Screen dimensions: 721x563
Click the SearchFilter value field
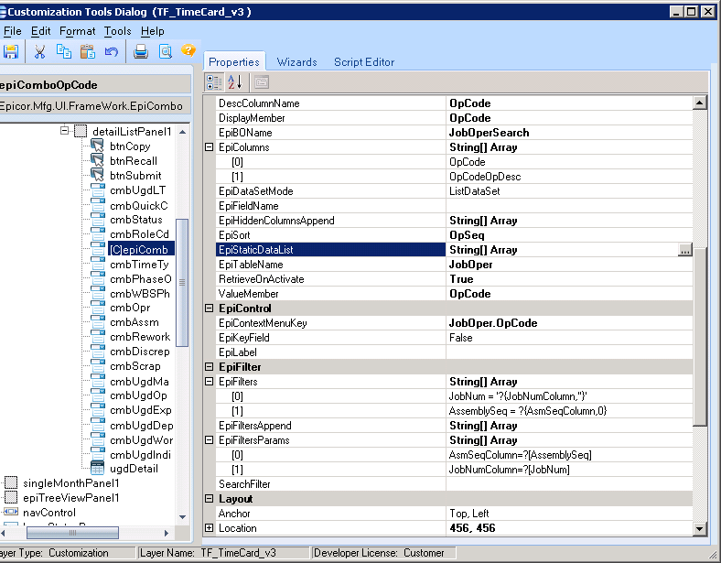pos(567,484)
